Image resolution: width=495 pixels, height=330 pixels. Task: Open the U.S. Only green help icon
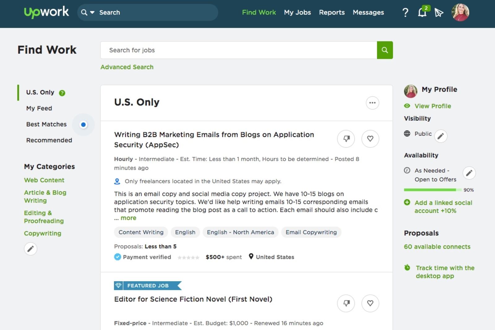pos(62,93)
